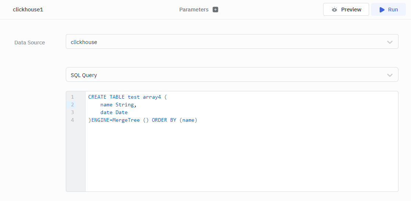Viewport: 411px width, 201px height.
Task: Select highlighted line number 2 in gutter
Action: point(72,105)
